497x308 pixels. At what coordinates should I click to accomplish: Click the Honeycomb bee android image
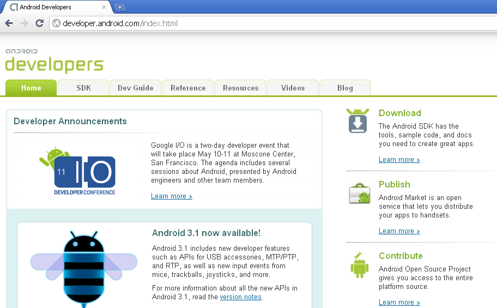[x=84, y=269]
